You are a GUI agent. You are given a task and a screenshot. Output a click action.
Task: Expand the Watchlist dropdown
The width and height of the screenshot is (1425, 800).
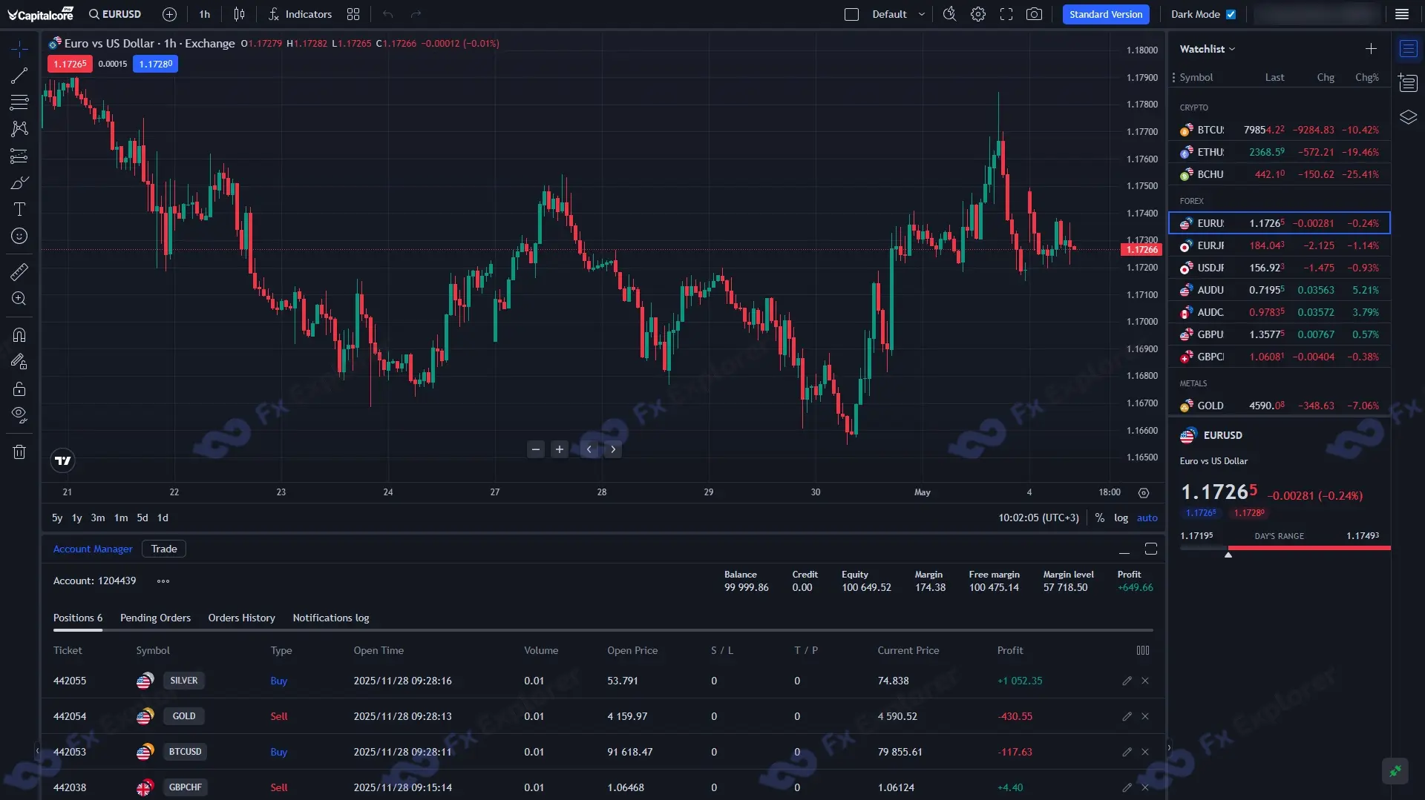pos(1208,49)
